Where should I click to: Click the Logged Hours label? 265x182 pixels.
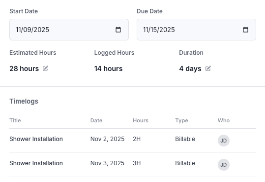point(114,53)
